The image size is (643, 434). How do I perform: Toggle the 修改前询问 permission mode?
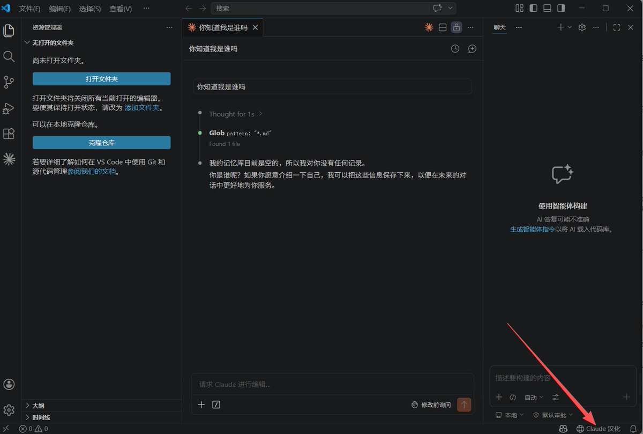click(431, 404)
